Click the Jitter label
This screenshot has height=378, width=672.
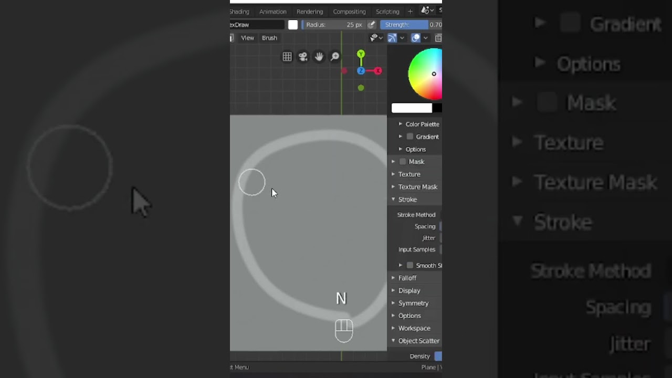coord(428,238)
